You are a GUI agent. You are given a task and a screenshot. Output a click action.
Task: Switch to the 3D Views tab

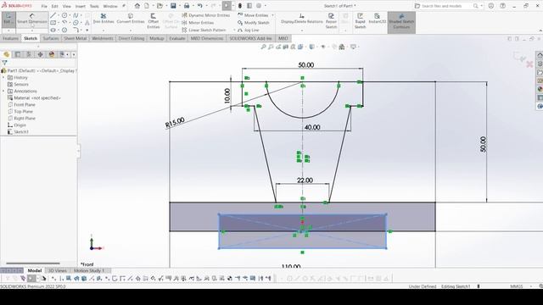coord(57,270)
